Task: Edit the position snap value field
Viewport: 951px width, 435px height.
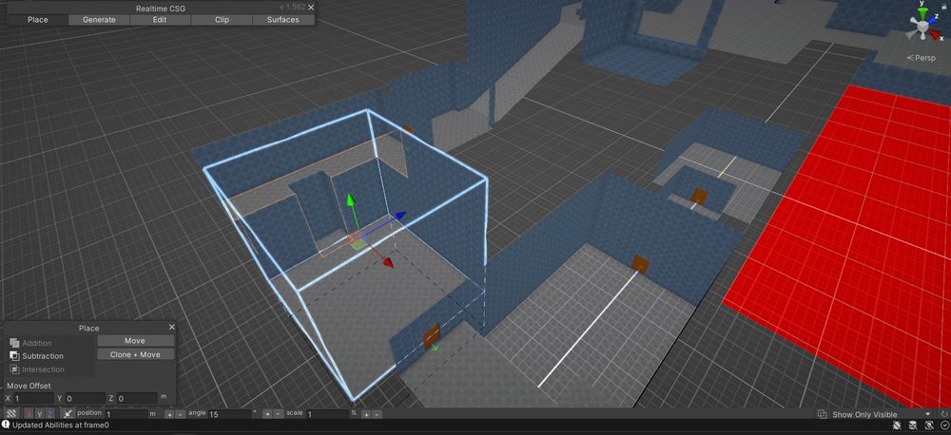Action: 126,414
